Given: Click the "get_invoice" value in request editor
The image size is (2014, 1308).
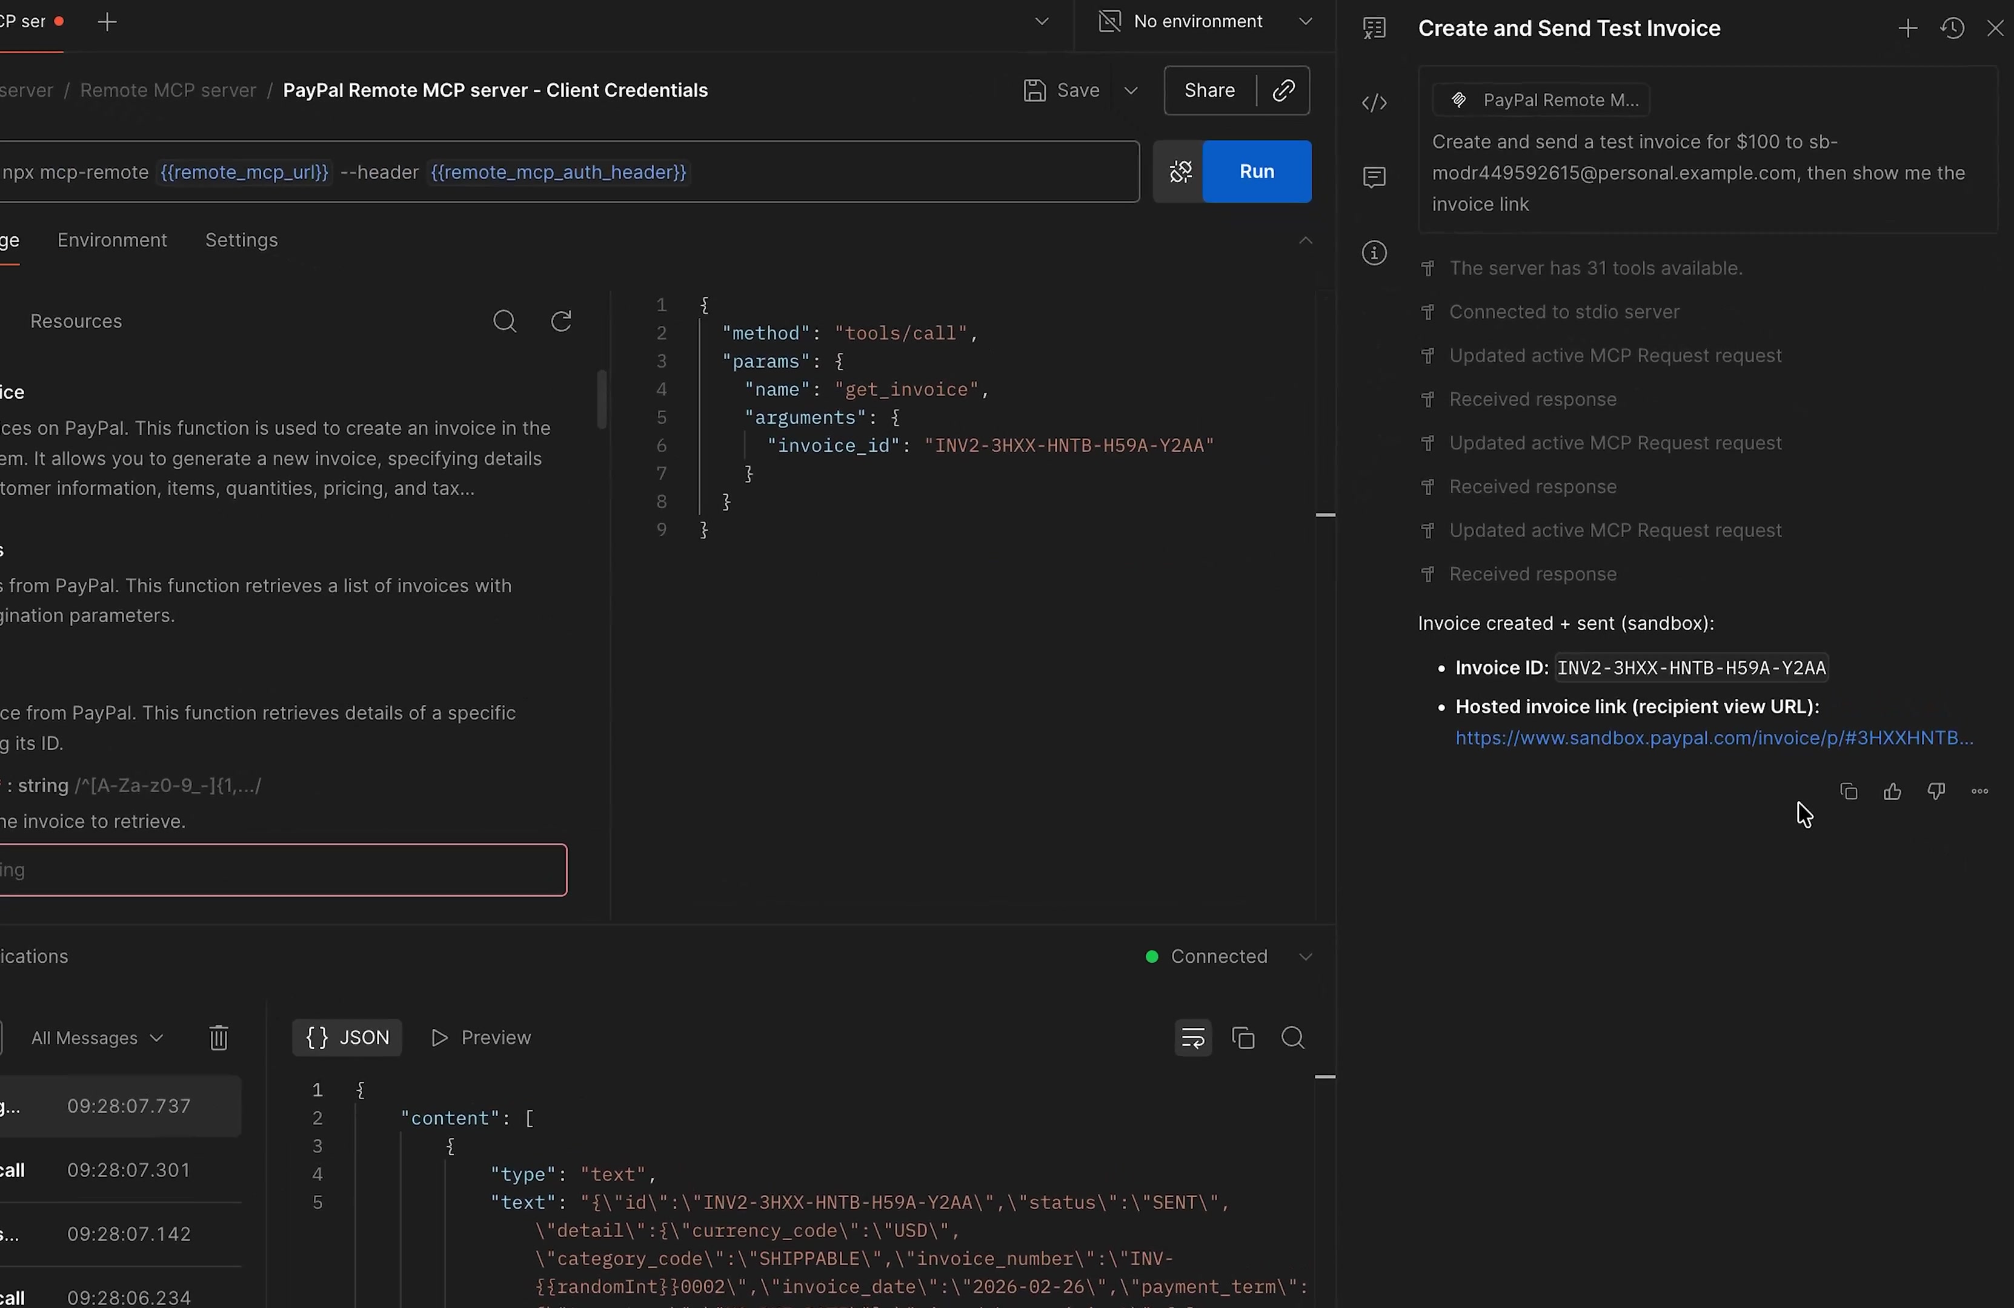Looking at the screenshot, I should coord(906,390).
